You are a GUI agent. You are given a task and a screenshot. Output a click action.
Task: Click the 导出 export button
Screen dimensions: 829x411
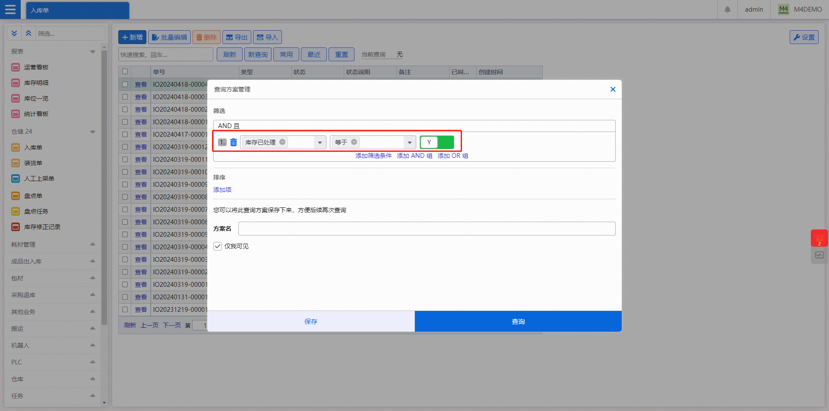coord(237,37)
